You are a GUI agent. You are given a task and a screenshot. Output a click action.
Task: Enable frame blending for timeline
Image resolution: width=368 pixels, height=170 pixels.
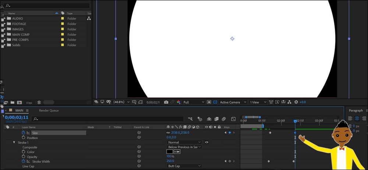216,119
